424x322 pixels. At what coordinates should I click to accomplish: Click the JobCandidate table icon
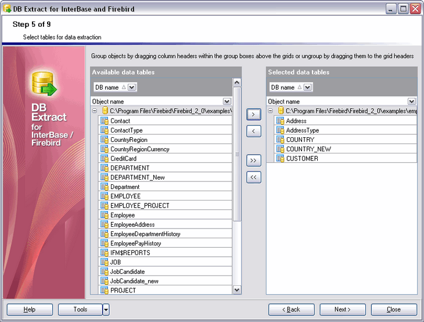click(x=105, y=271)
